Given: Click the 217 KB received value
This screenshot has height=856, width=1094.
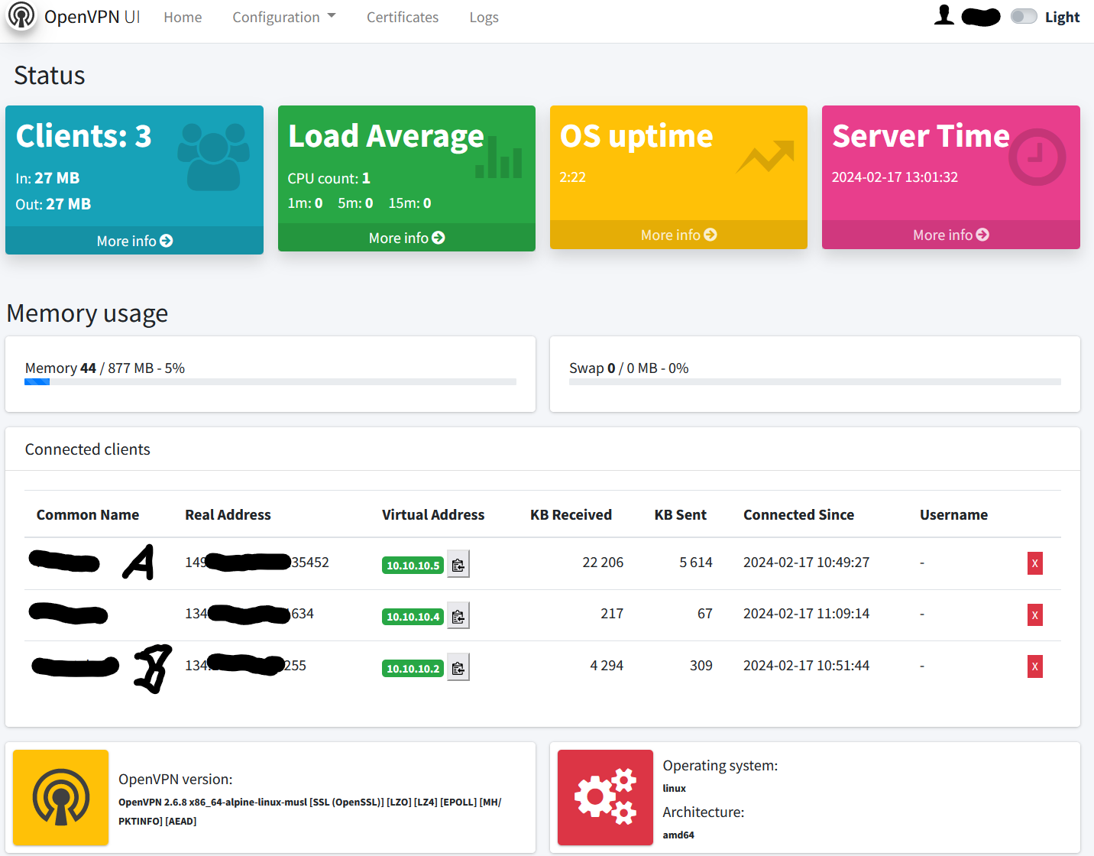Looking at the screenshot, I should [612, 614].
